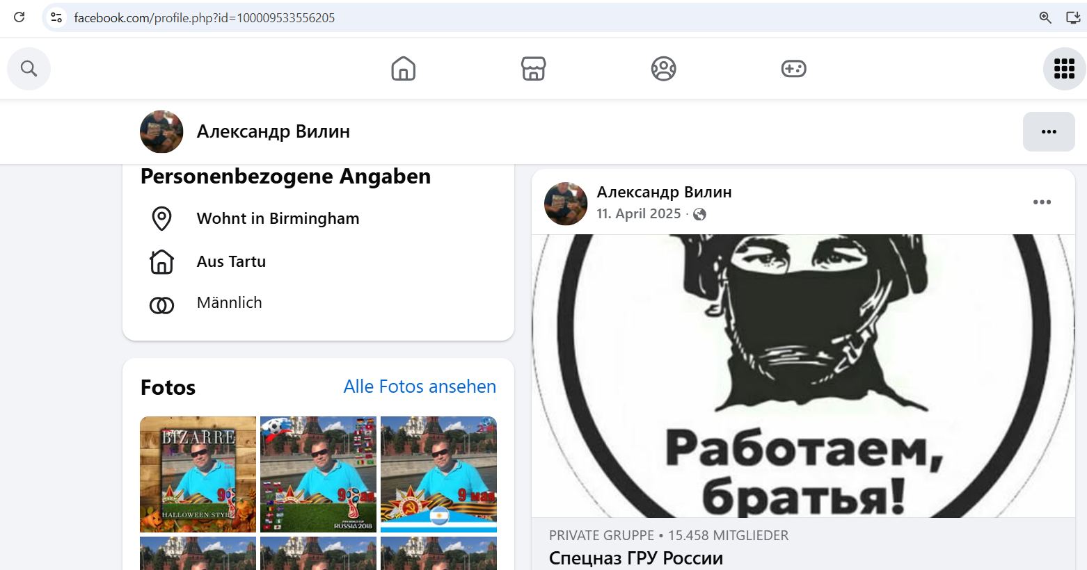Image resolution: width=1087 pixels, height=570 pixels.
Task: Open the site information icon in address bar
Action: [57, 17]
